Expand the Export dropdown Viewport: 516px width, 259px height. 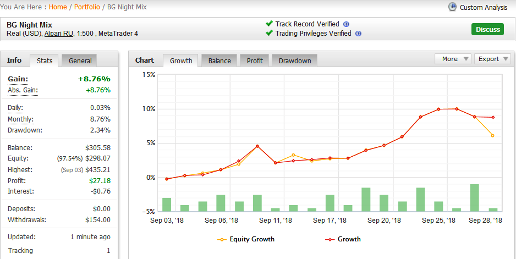493,59
